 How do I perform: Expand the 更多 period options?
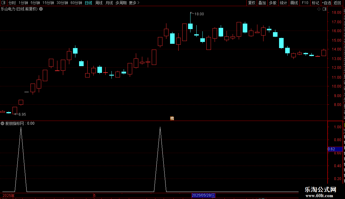coord(134,3)
